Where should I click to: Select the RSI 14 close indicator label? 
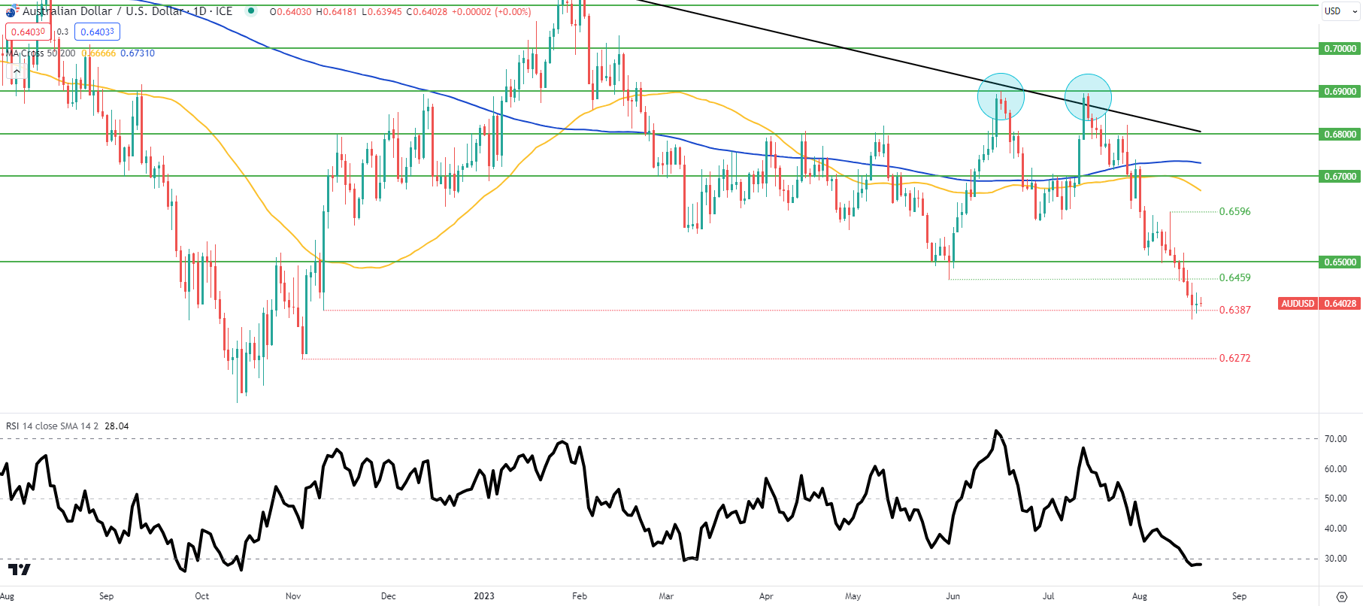coord(52,426)
